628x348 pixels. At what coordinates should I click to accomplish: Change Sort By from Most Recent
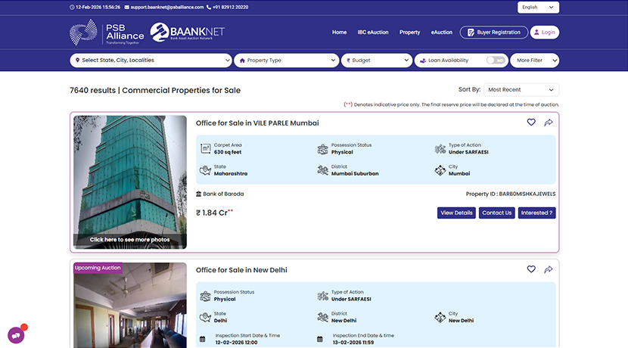pyautogui.click(x=521, y=90)
